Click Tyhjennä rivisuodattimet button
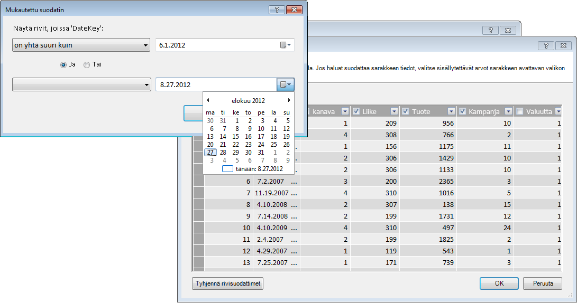The image size is (577, 303). (x=228, y=283)
